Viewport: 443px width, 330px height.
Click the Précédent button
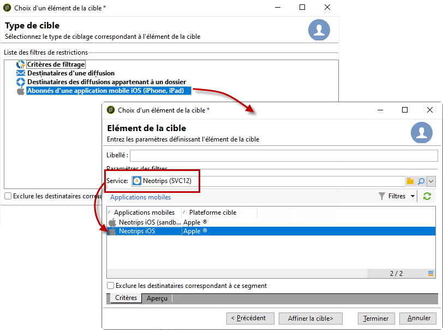point(250,319)
